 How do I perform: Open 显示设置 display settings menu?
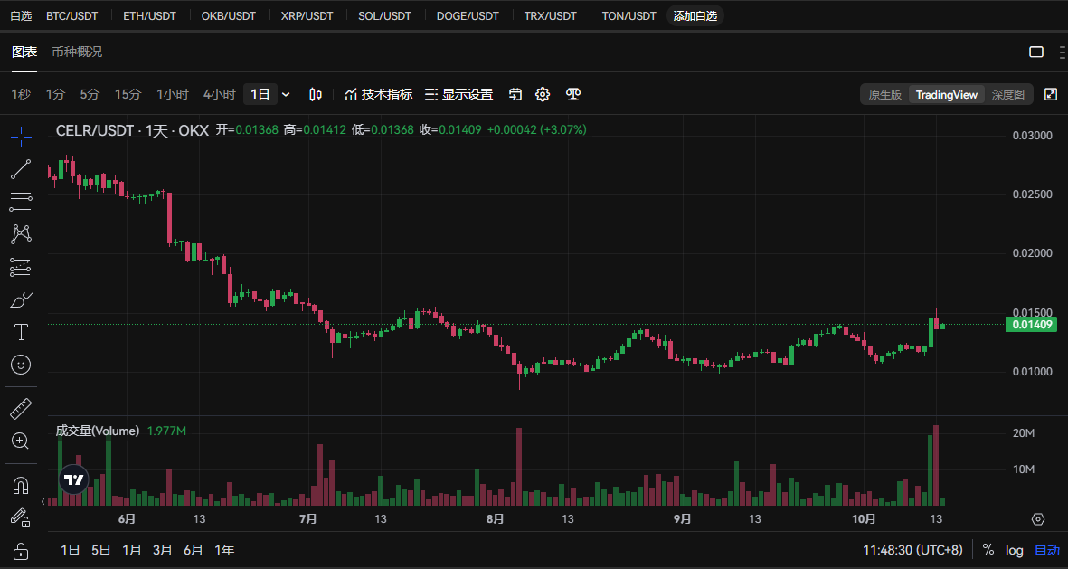458,94
